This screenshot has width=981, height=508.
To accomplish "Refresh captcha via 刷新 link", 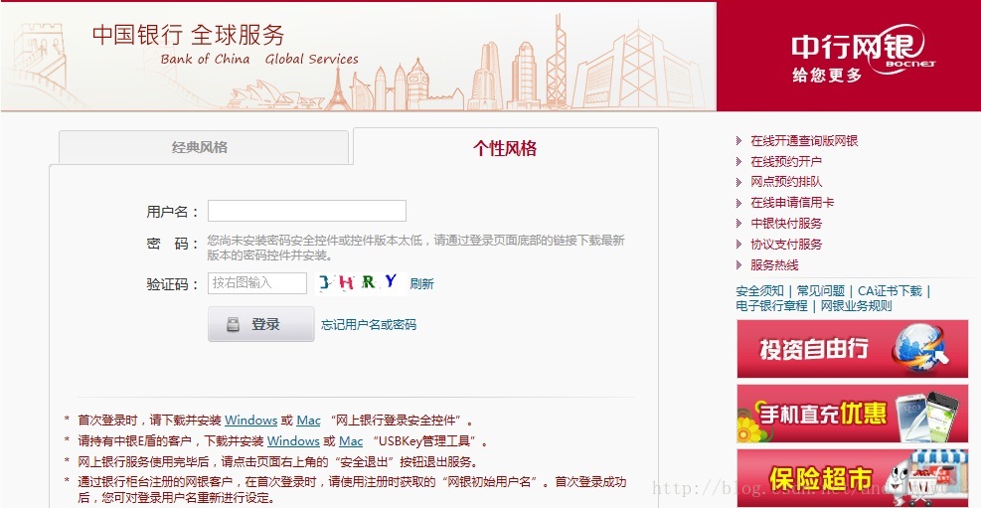I will click(421, 284).
